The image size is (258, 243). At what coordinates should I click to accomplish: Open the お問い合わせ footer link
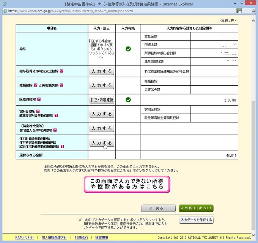click(24, 237)
